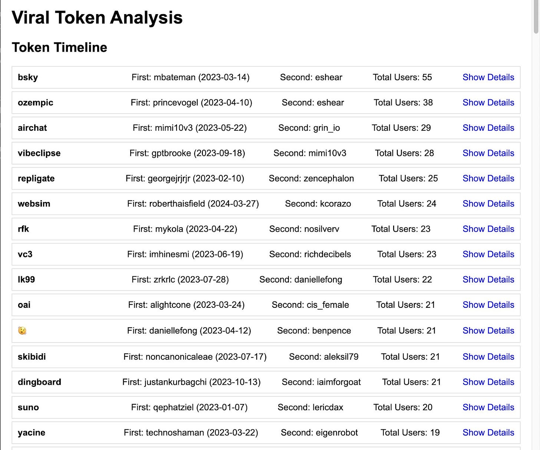Select the ozempic token name
This screenshot has height=450, width=540.
click(x=36, y=102)
